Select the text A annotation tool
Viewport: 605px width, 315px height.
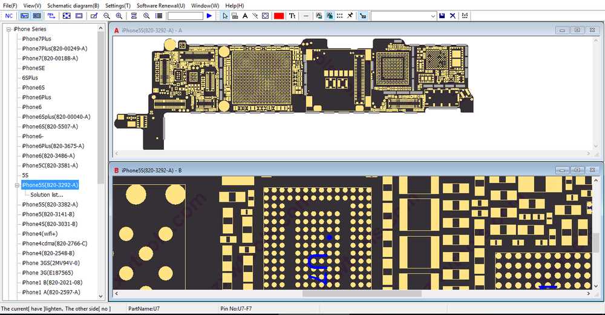coord(245,16)
